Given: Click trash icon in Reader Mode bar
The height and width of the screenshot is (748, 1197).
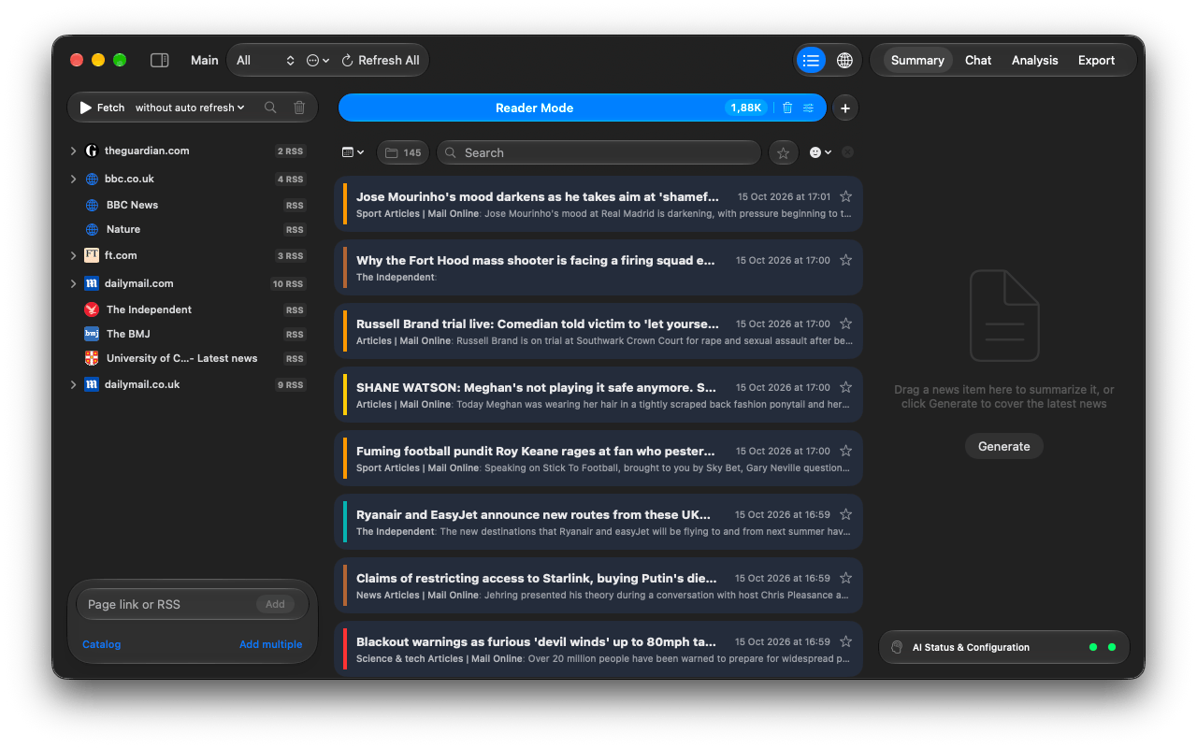Looking at the screenshot, I should point(787,108).
